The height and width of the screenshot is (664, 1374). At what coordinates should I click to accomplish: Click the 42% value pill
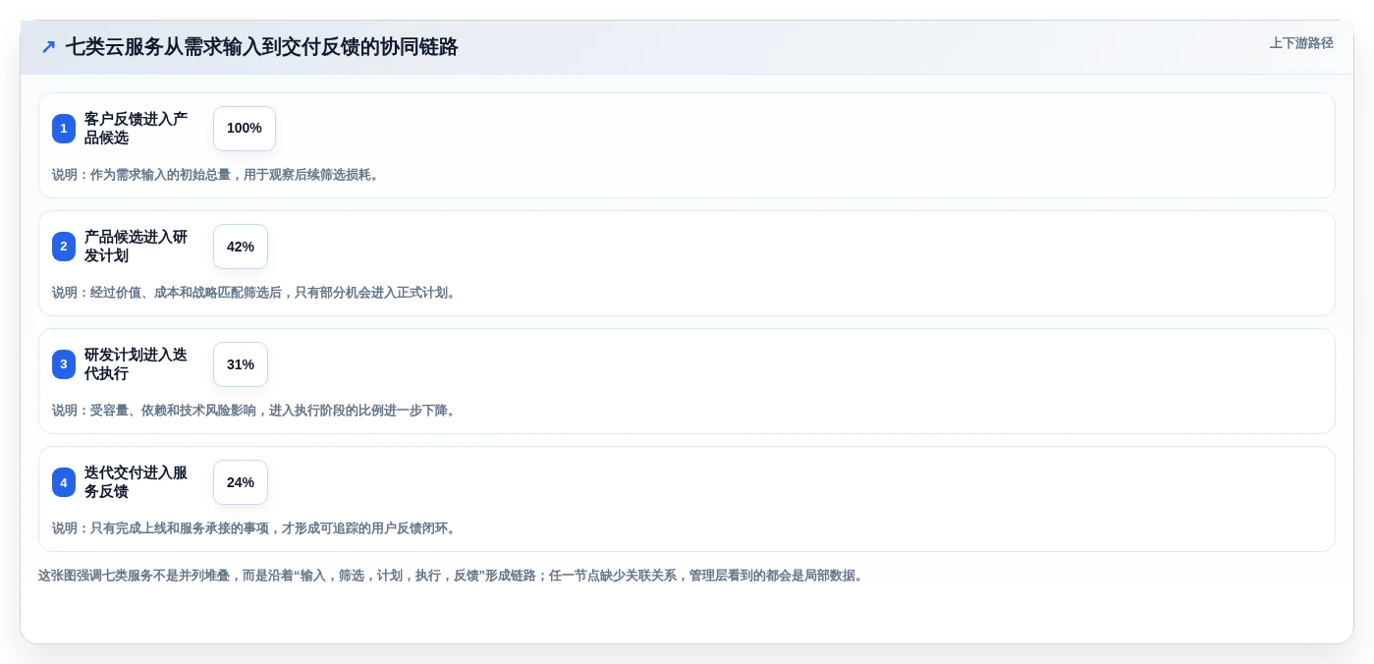pyautogui.click(x=241, y=247)
